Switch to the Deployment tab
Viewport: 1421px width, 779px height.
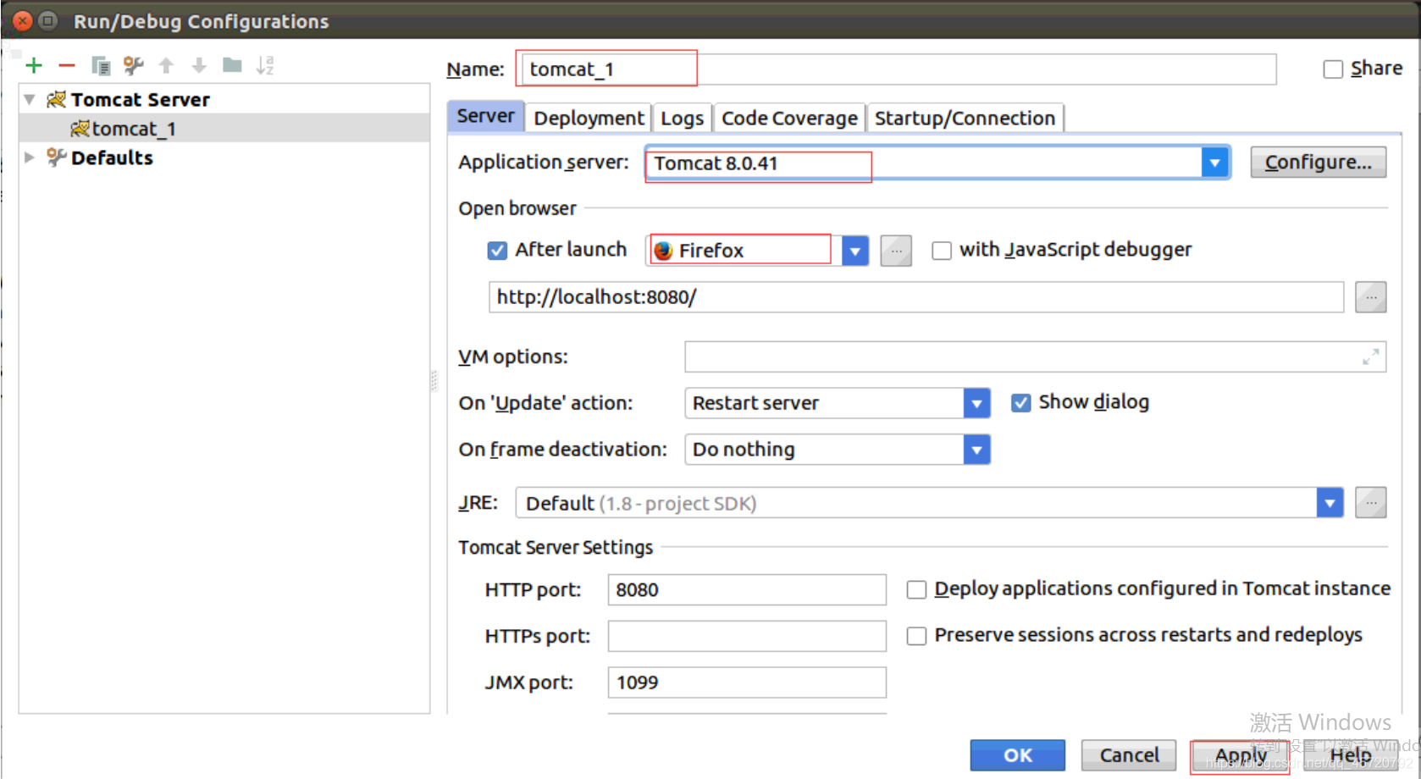click(x=589, y=118)
